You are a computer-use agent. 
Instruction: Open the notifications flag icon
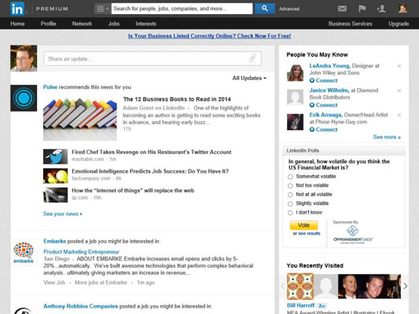point(362,9)
